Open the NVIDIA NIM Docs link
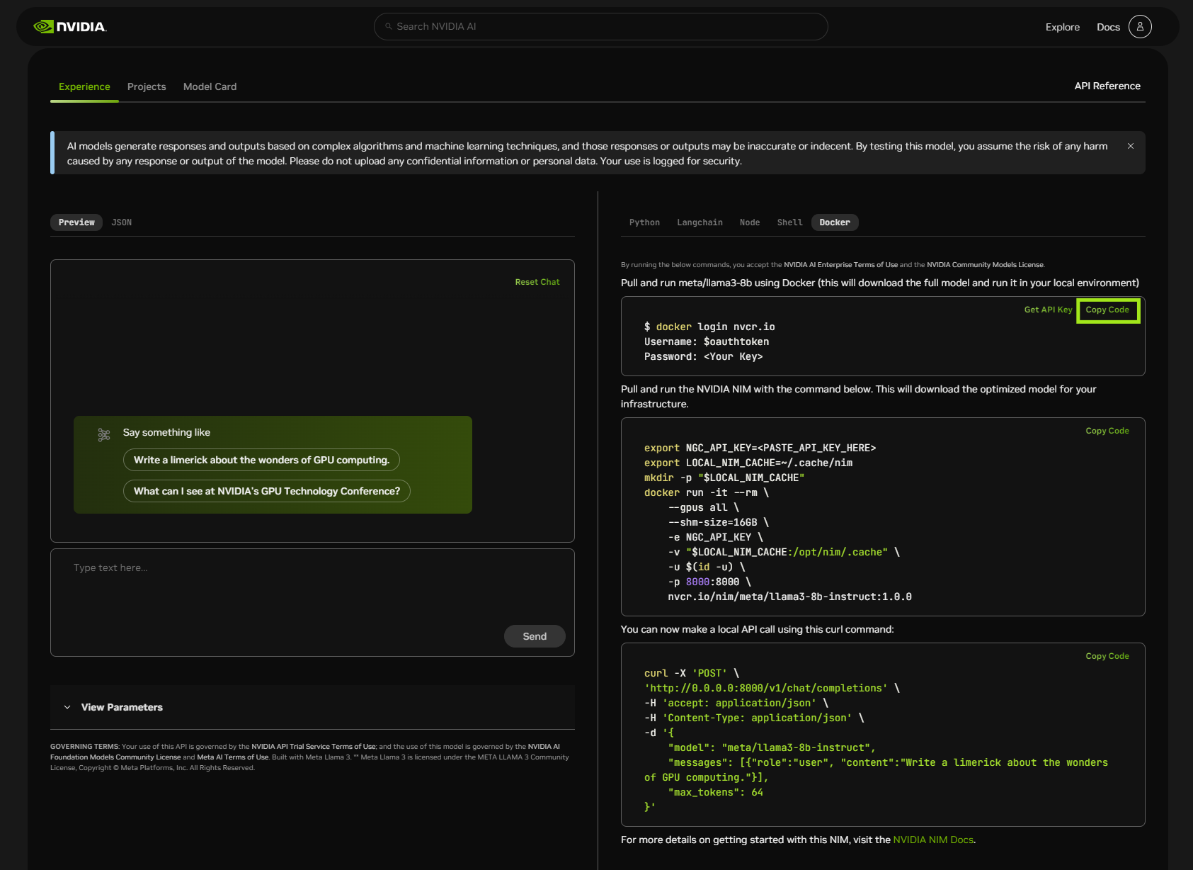Image resolution: width=1193 pixels, height=870 pixels. (x=932, y=840)
